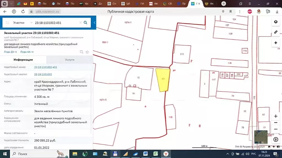282x158 pixels.
Task: Switch to the Информация tab
Action: pyautogui.click(x=23, y=60)
